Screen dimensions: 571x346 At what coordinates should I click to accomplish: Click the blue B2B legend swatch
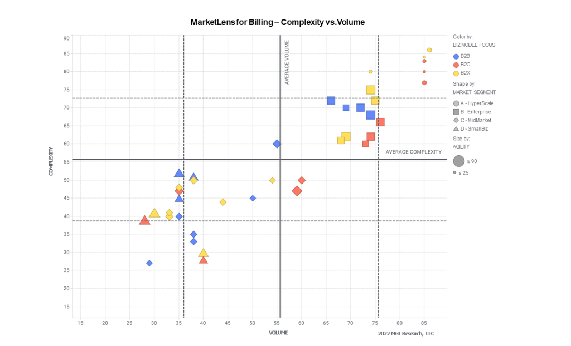point(457,56)
